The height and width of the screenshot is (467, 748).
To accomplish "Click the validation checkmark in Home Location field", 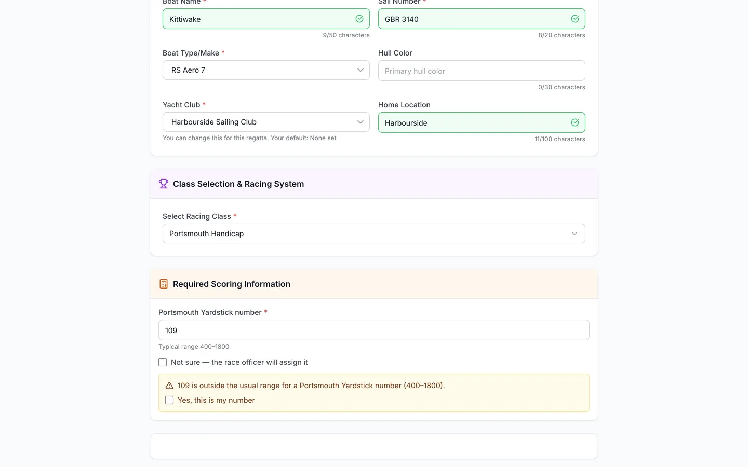I will 575,122.
